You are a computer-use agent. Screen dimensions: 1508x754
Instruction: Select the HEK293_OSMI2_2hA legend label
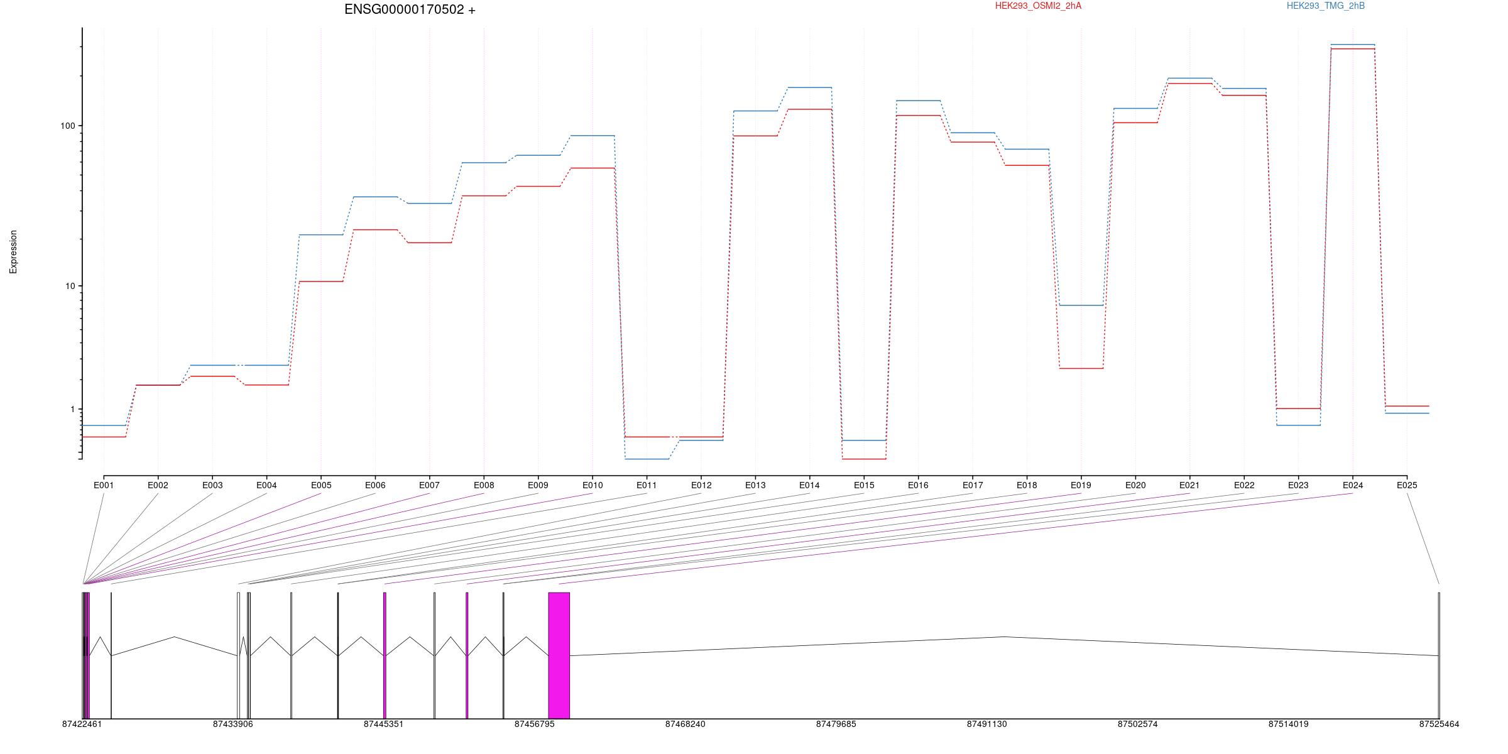tap(1038, 6)
